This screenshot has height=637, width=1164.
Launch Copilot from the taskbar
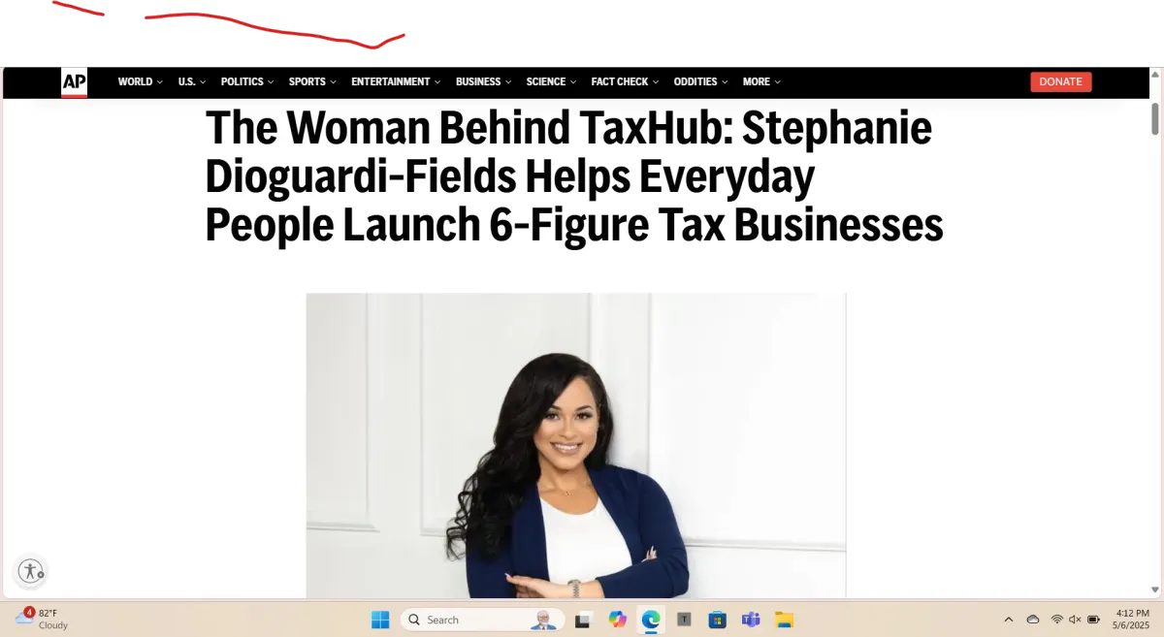click(x=617, y=620)
